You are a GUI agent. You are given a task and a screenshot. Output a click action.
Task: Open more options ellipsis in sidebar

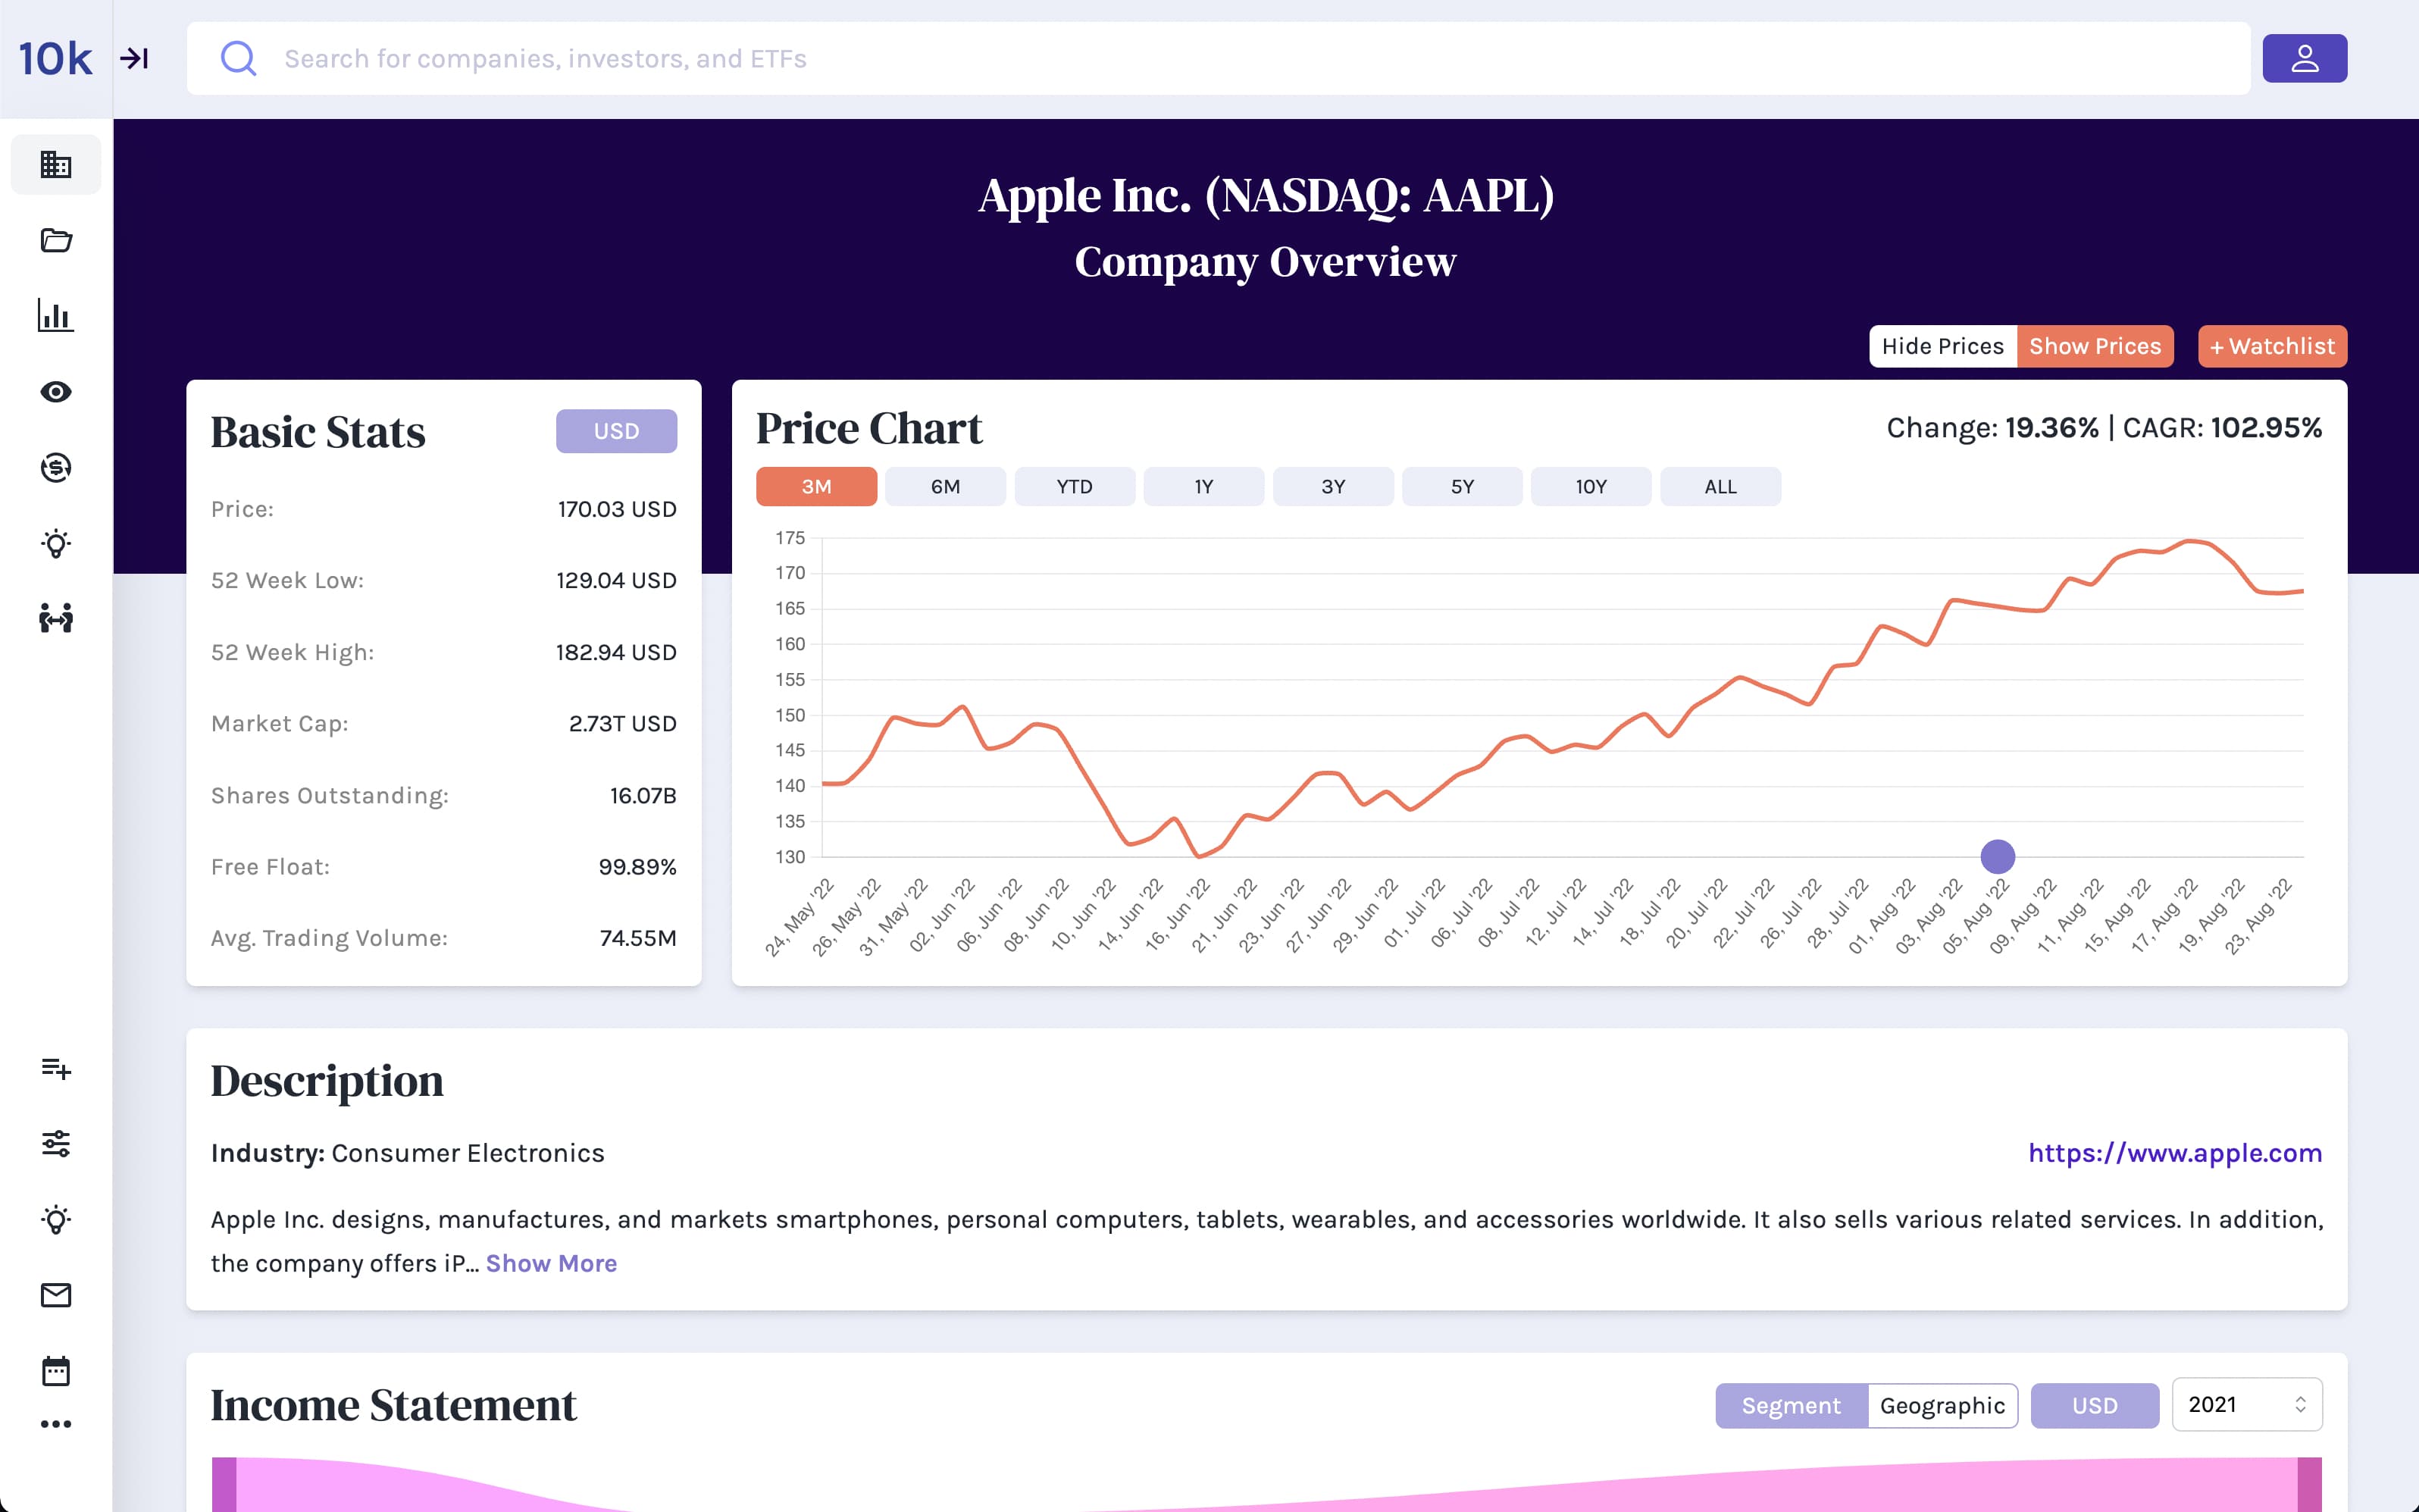56,1424
